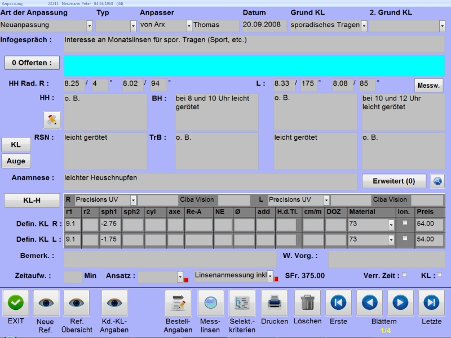Open Bestell-Angaben notepad icon

178,303
